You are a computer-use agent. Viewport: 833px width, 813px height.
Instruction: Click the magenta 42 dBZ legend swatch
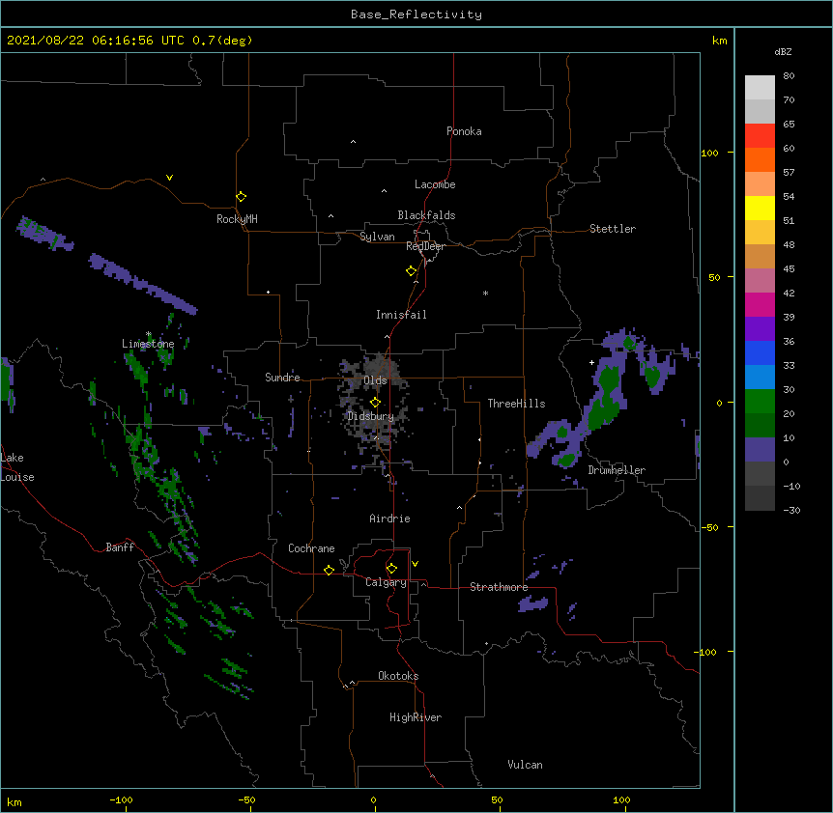click(760, 304)
